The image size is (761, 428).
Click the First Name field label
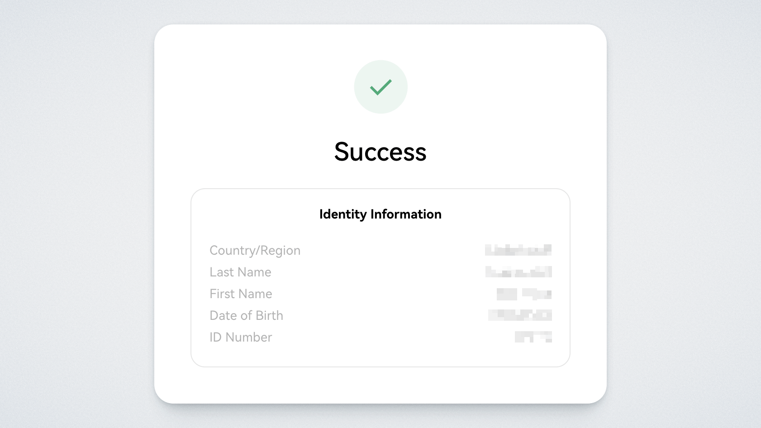coord(241,294)
